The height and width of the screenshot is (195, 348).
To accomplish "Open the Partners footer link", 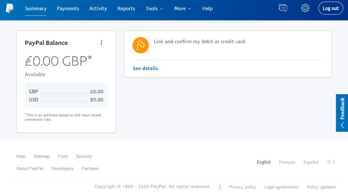I will (x=90, y=169).
